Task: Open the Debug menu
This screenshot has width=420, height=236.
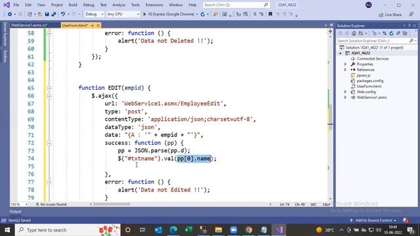Action: tap(89, 5)
